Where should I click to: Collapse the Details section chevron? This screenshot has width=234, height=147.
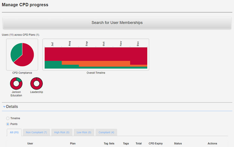point(4,107)
